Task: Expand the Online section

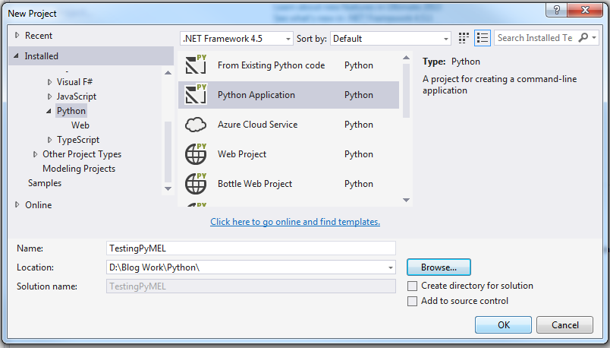Action: click(17, 204)
